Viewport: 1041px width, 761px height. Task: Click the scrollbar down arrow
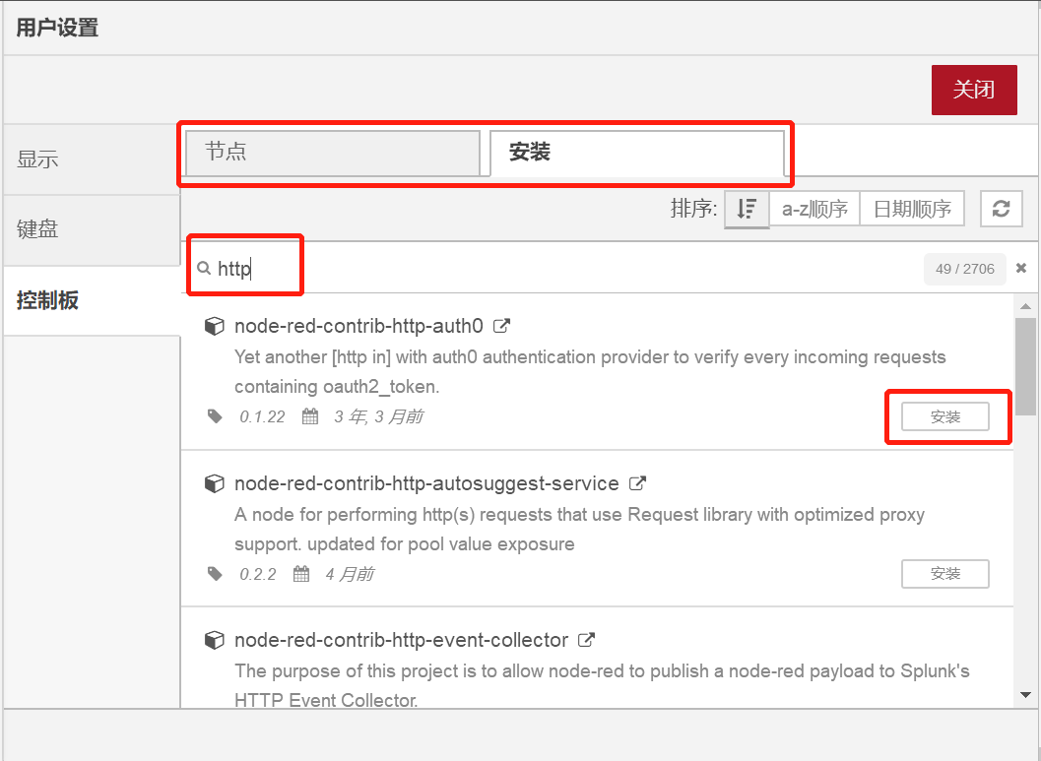[1025, 695]
